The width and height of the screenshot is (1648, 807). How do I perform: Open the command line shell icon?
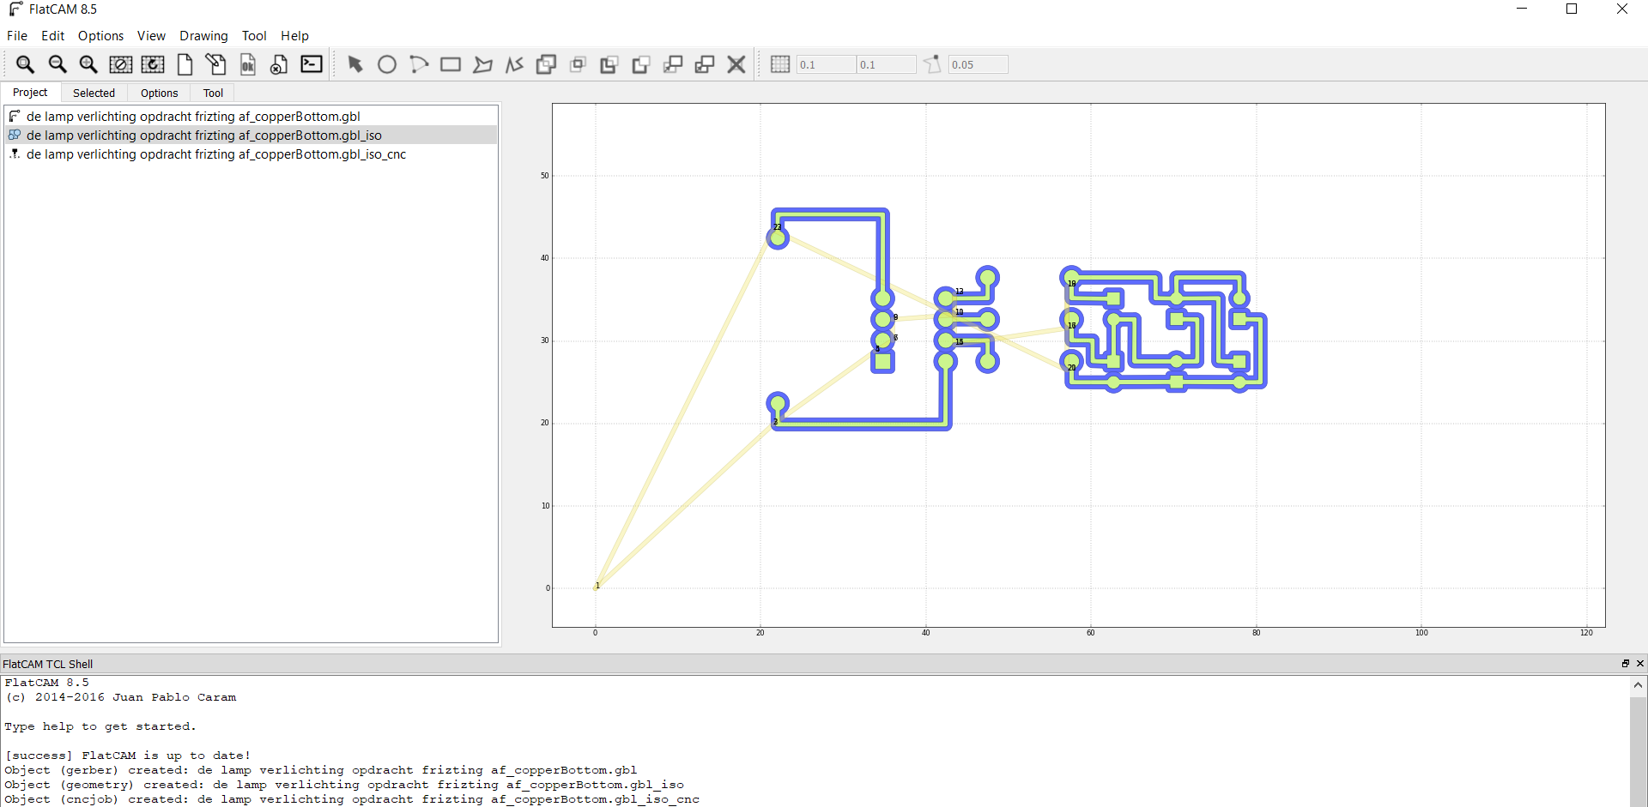pyautogui.click(x=312, y=64)
